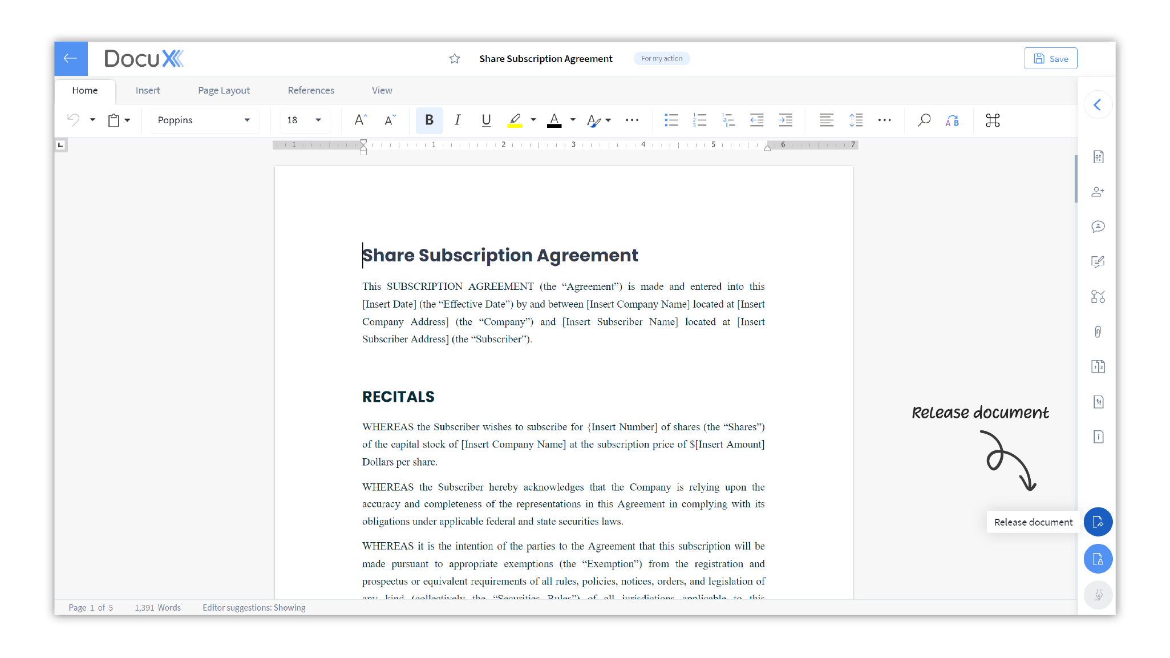The height and width of the screenshot is (658, 1170).
Task: Open the comments sidebar icon
Action: [1098, 227]
